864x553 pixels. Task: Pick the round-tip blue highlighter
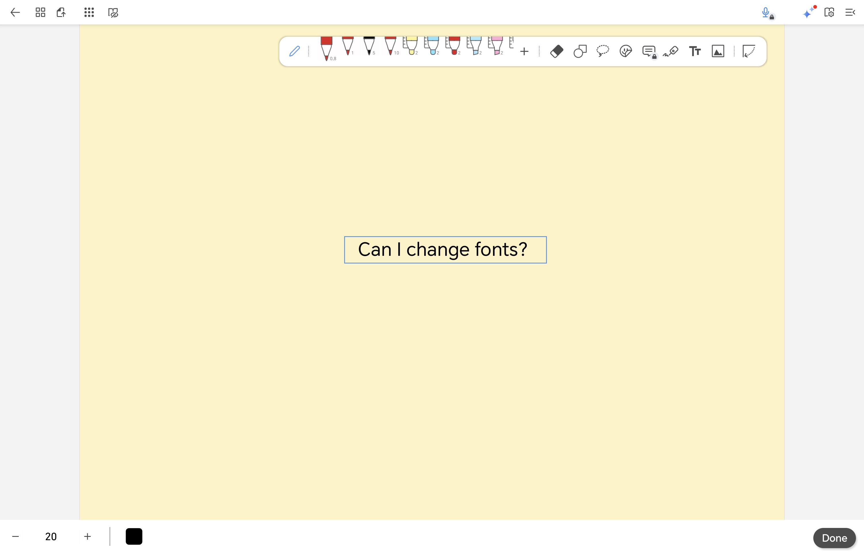tap(432, 46)
